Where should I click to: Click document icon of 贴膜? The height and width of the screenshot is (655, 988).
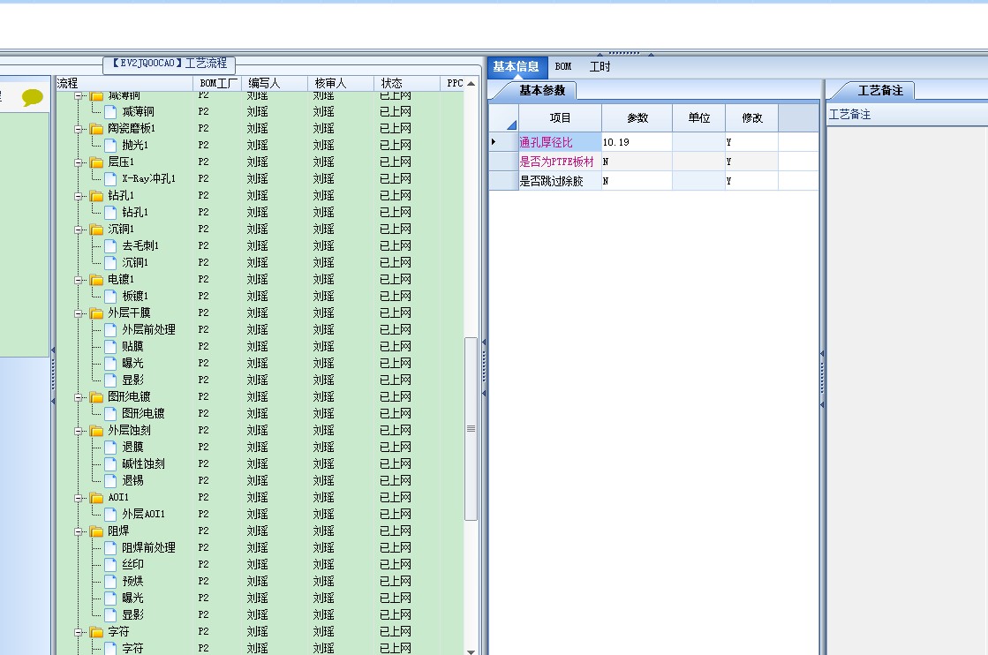[111, 346]
